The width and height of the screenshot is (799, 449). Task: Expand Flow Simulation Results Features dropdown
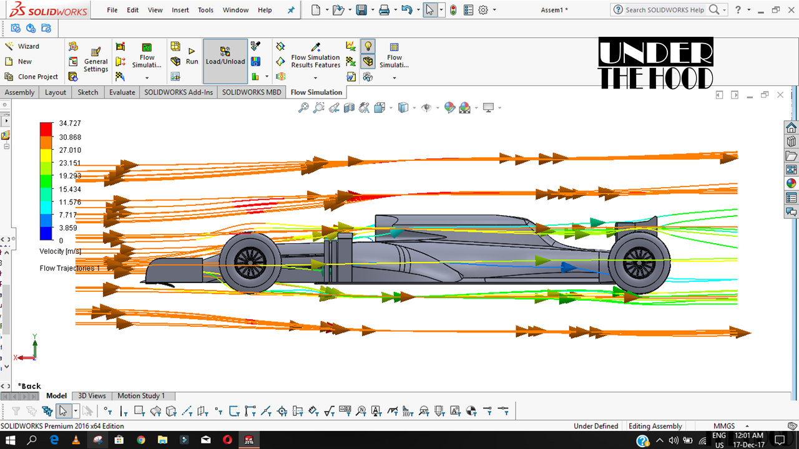coord(315,78)
